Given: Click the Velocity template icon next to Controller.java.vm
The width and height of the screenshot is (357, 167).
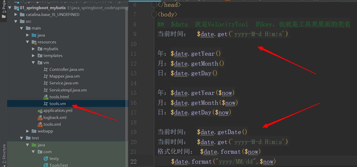Looking at the screenshot, I should point(45,69).
